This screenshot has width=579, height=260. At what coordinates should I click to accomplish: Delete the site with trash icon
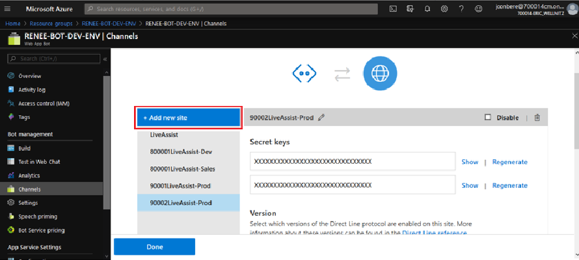537,118
